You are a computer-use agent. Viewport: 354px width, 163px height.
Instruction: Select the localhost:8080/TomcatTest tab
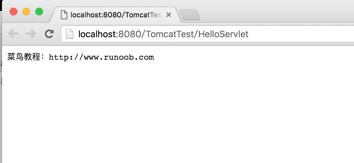click(x=115, y=15)
